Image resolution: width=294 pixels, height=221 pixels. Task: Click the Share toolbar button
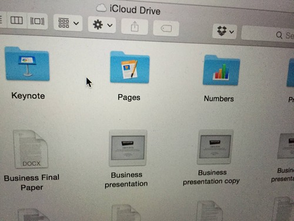tap(135, 27)
